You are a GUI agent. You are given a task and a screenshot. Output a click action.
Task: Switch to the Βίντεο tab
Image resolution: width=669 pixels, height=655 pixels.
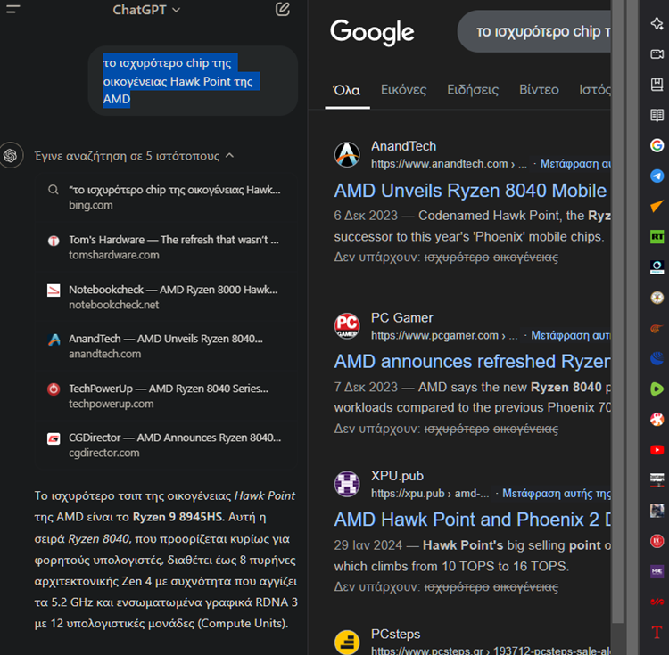click(539, 89)
